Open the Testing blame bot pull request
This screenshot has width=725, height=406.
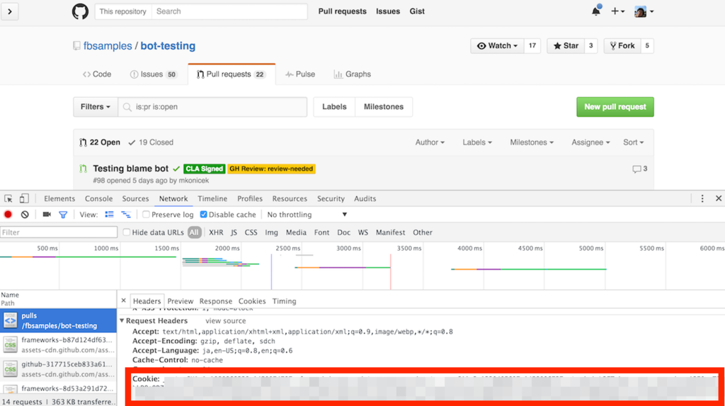coord(130,169)
